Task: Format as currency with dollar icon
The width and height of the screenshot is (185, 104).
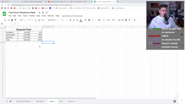Action: click(x=29, y=20)
